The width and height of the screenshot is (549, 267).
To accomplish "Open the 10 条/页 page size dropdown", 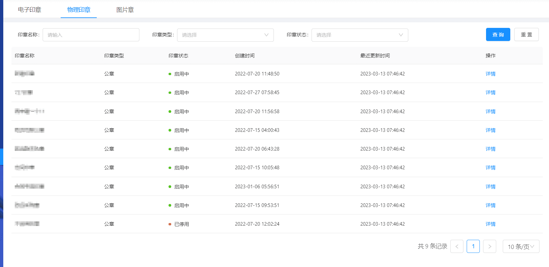I will tap(521, 246).
